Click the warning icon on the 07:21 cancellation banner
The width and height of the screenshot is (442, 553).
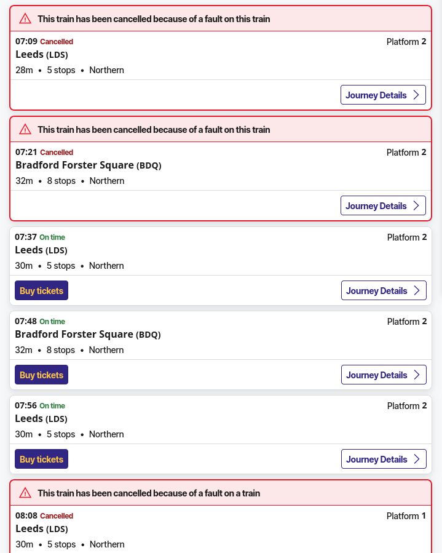pos(25,129)
